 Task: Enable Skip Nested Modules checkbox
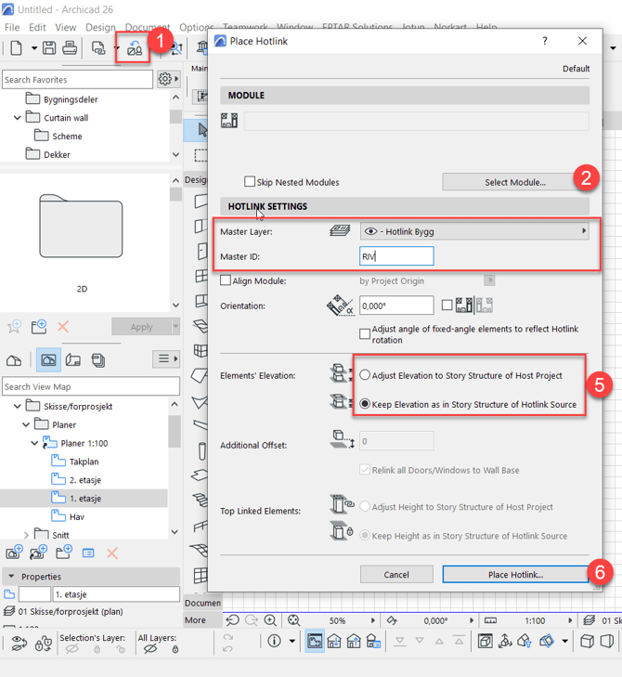pos(250,181)
